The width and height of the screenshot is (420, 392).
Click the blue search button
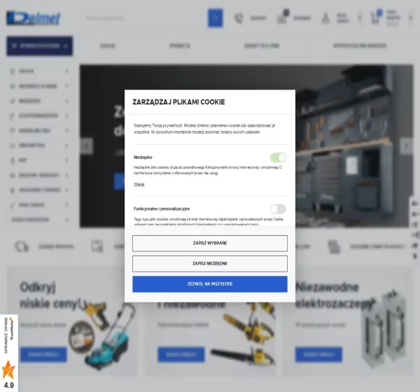215,18
